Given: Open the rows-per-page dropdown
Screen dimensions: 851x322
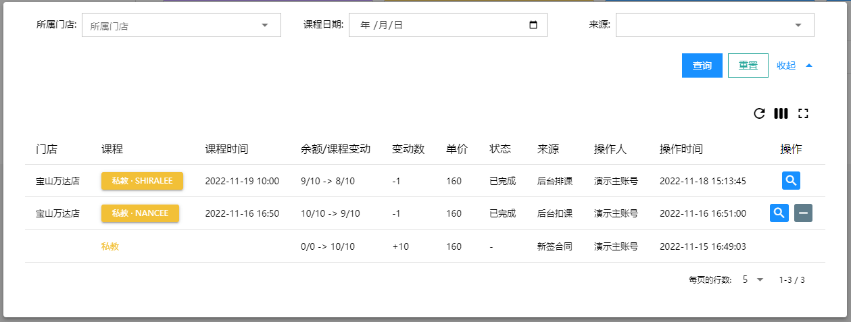Looking at the screenshot, I should 753,279.
